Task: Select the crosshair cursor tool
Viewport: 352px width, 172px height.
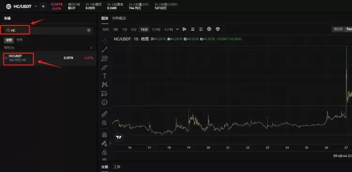Action: tap(105, 41)
